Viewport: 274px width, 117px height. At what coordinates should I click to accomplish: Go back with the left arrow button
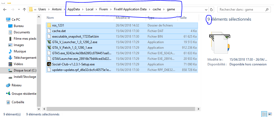tap(5, 10)
